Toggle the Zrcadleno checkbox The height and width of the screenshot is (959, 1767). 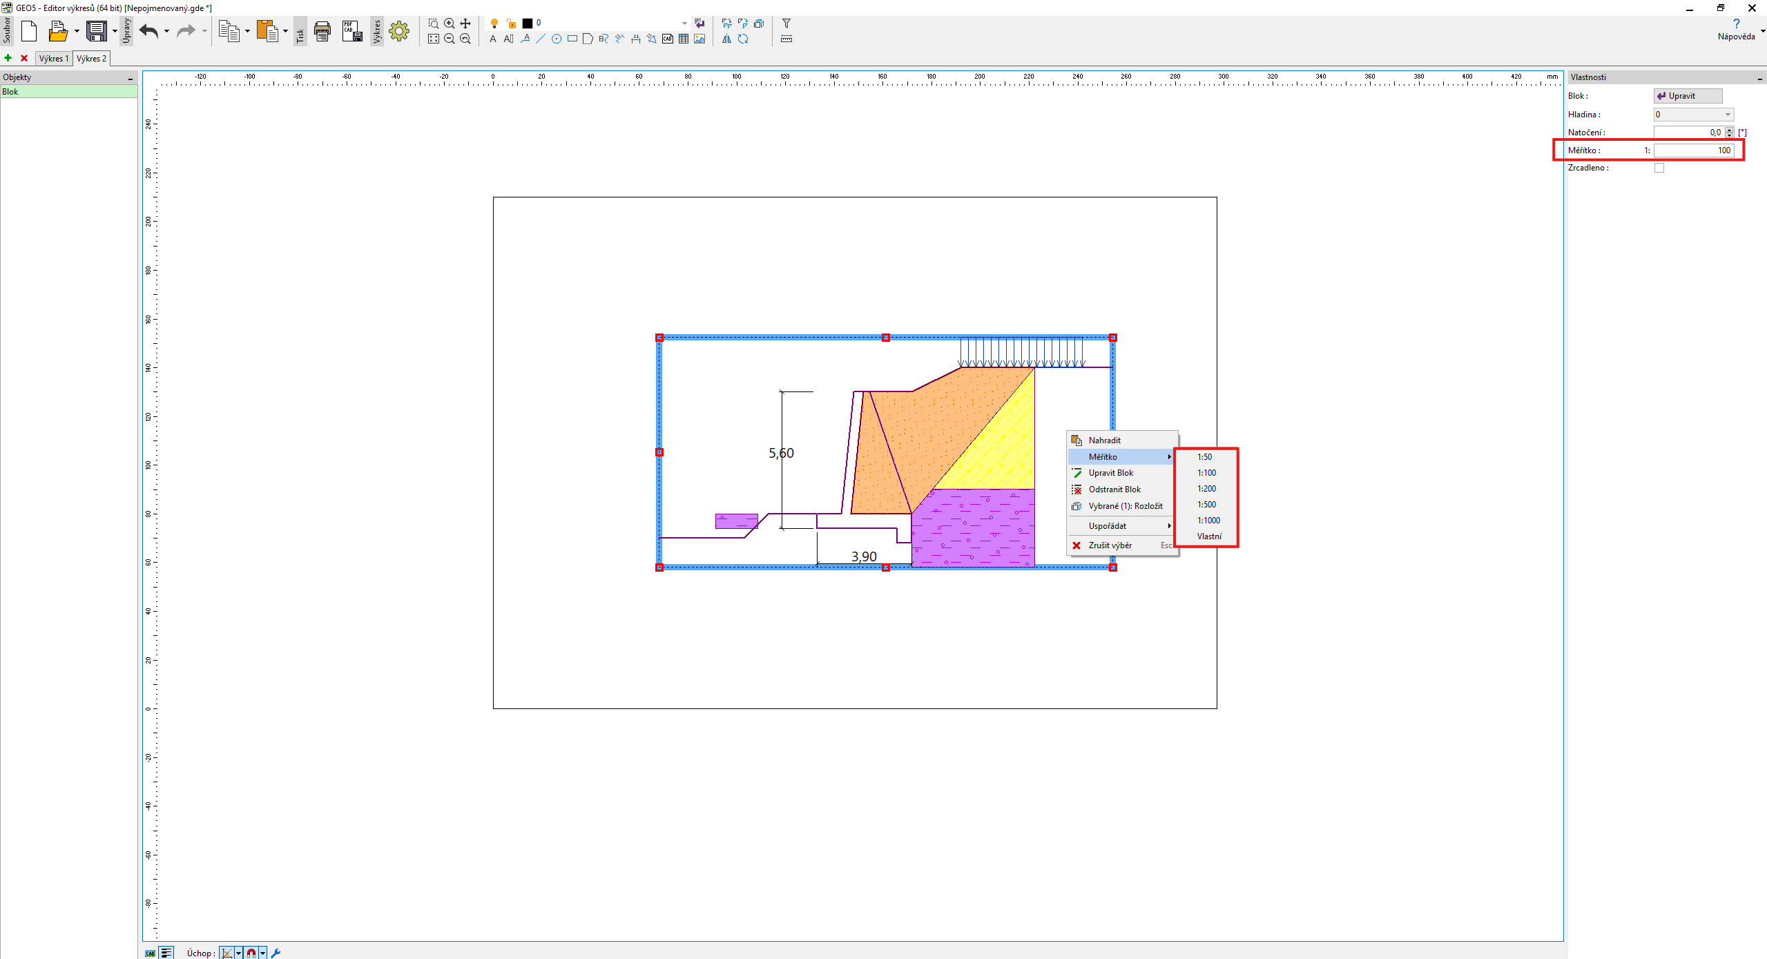click(1659, 168)
